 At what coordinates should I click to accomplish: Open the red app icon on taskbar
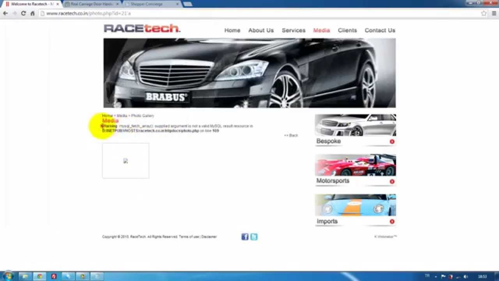(x=54, y=276)
